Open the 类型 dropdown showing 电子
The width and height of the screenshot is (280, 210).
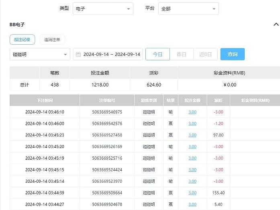[x=103, y=8]
